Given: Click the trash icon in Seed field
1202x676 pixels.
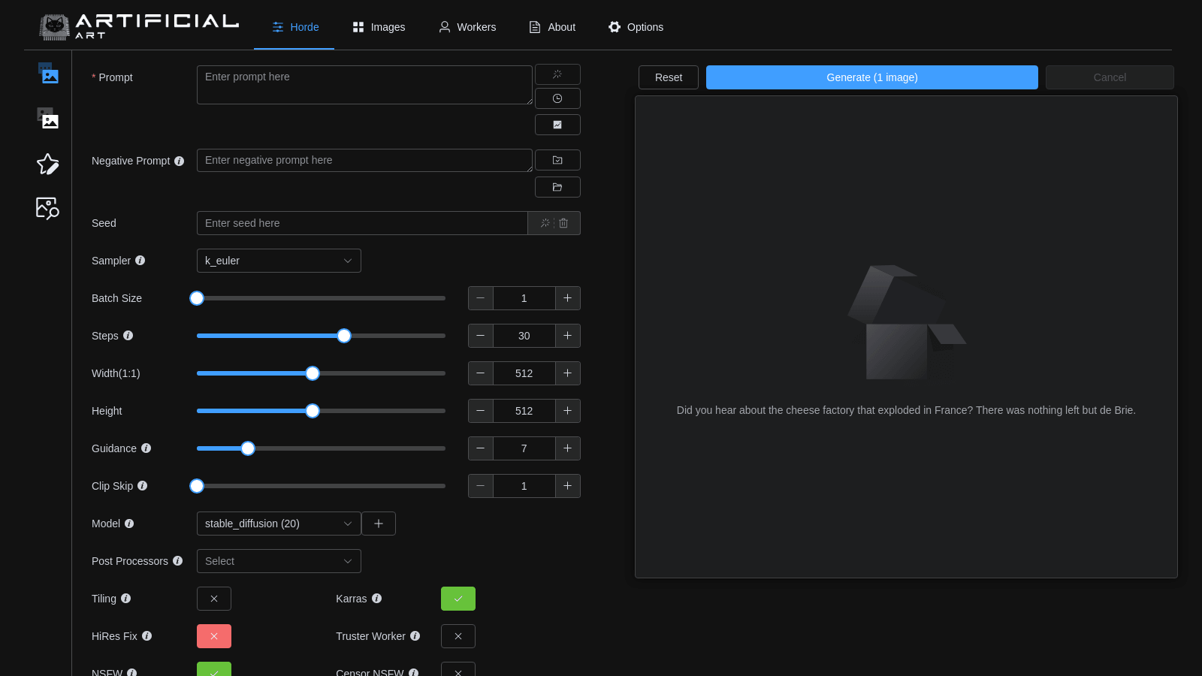Looking at the screenshot, I should [564, 223].
